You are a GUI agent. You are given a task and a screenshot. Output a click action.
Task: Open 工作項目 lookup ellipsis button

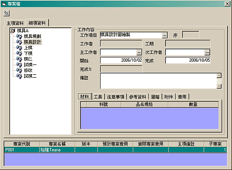coord(165,35)
